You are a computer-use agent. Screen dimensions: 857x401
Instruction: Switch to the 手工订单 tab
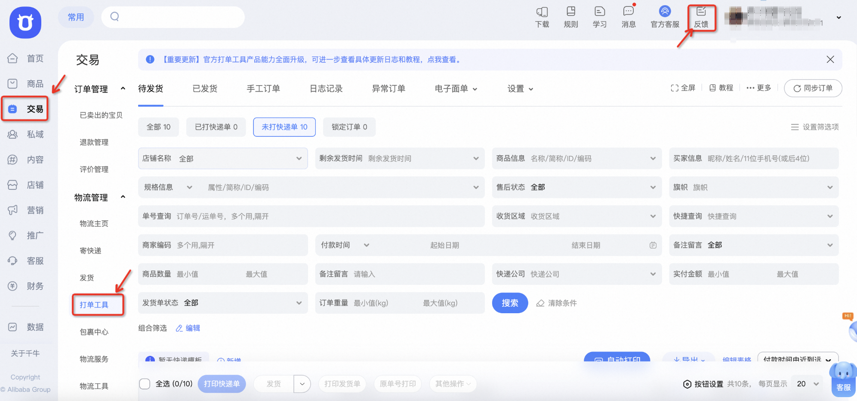263,89
